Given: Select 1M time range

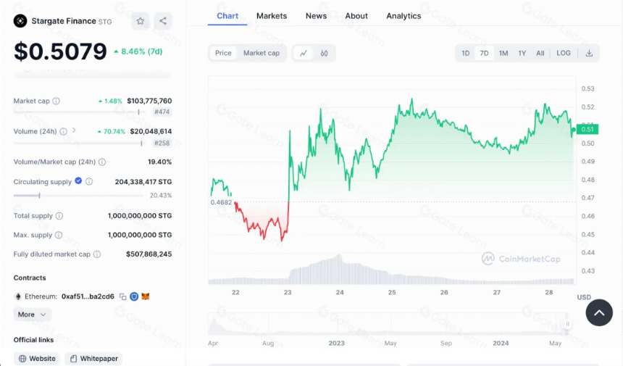Looking at the screenshot, I should [503, 53].
